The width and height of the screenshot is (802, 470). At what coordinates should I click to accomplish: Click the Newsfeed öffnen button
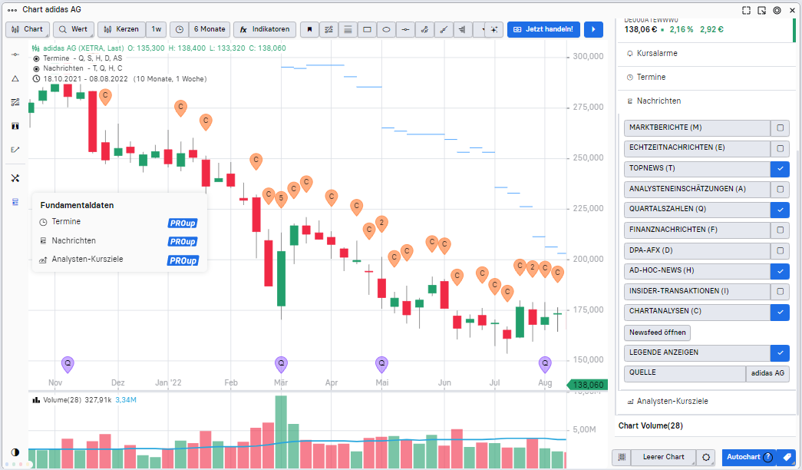(657, 333)
